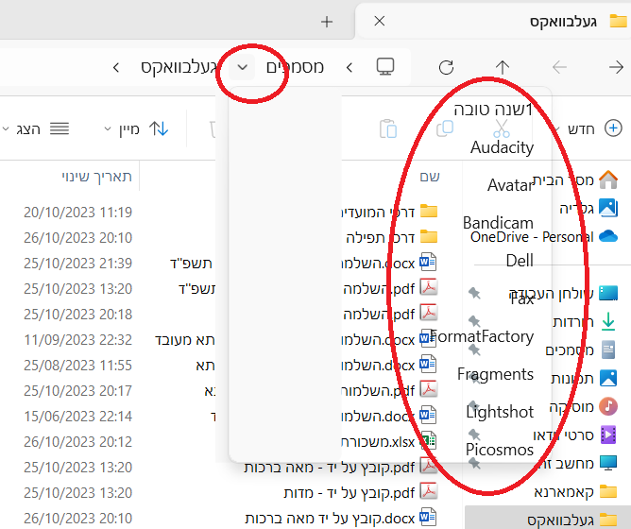Click the pin icon beside Downloads הורדות

(x=474, y=321)
